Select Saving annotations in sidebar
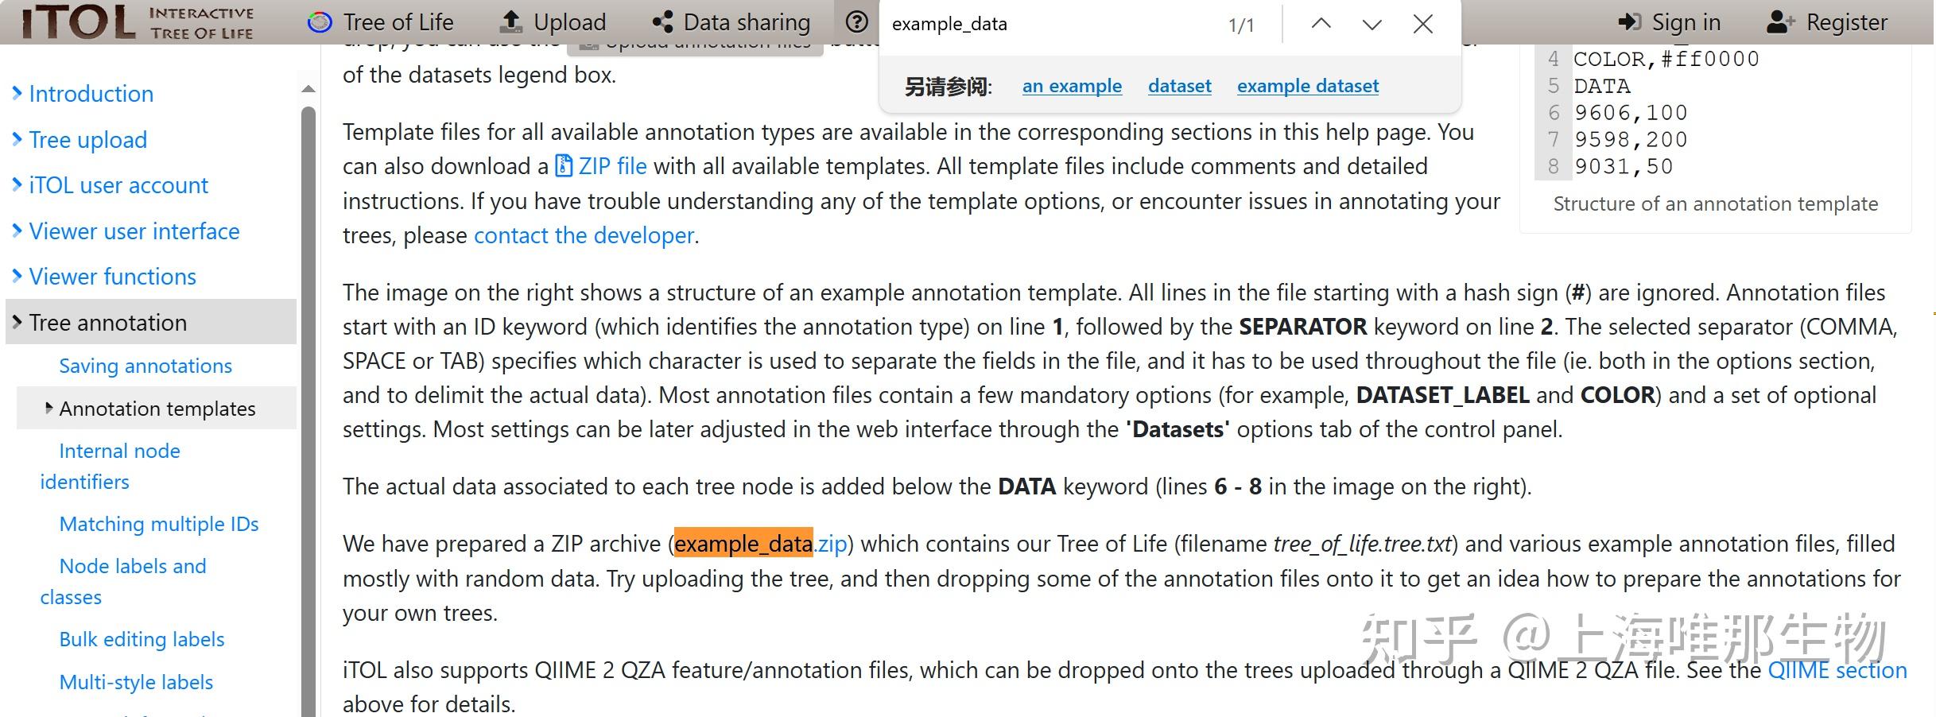 [145, 366]
